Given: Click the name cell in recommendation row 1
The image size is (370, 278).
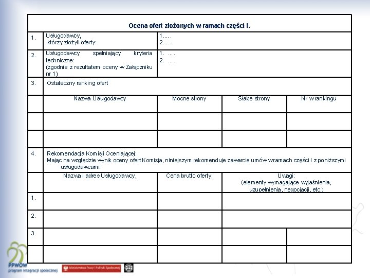Looking at the screenshot, I should (x=100, y=201).
